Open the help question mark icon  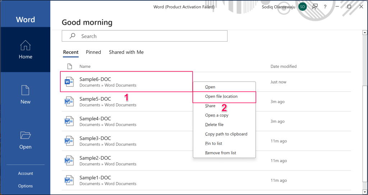[x=325, y=6]
